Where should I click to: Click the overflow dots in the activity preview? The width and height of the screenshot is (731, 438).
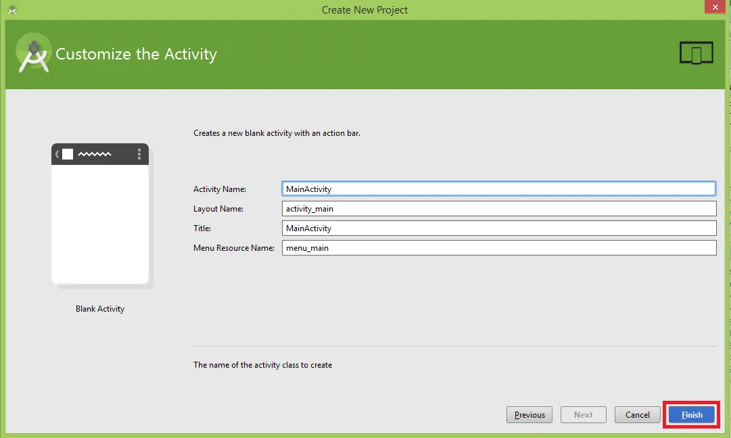[x=139, y=154]
